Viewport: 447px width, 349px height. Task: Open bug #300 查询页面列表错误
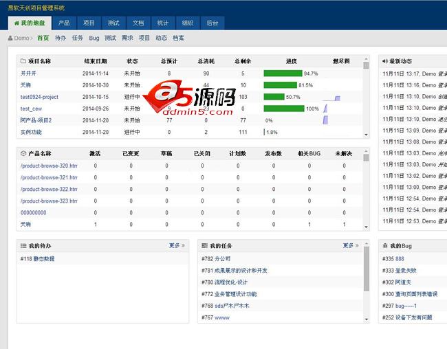(410, 294)
